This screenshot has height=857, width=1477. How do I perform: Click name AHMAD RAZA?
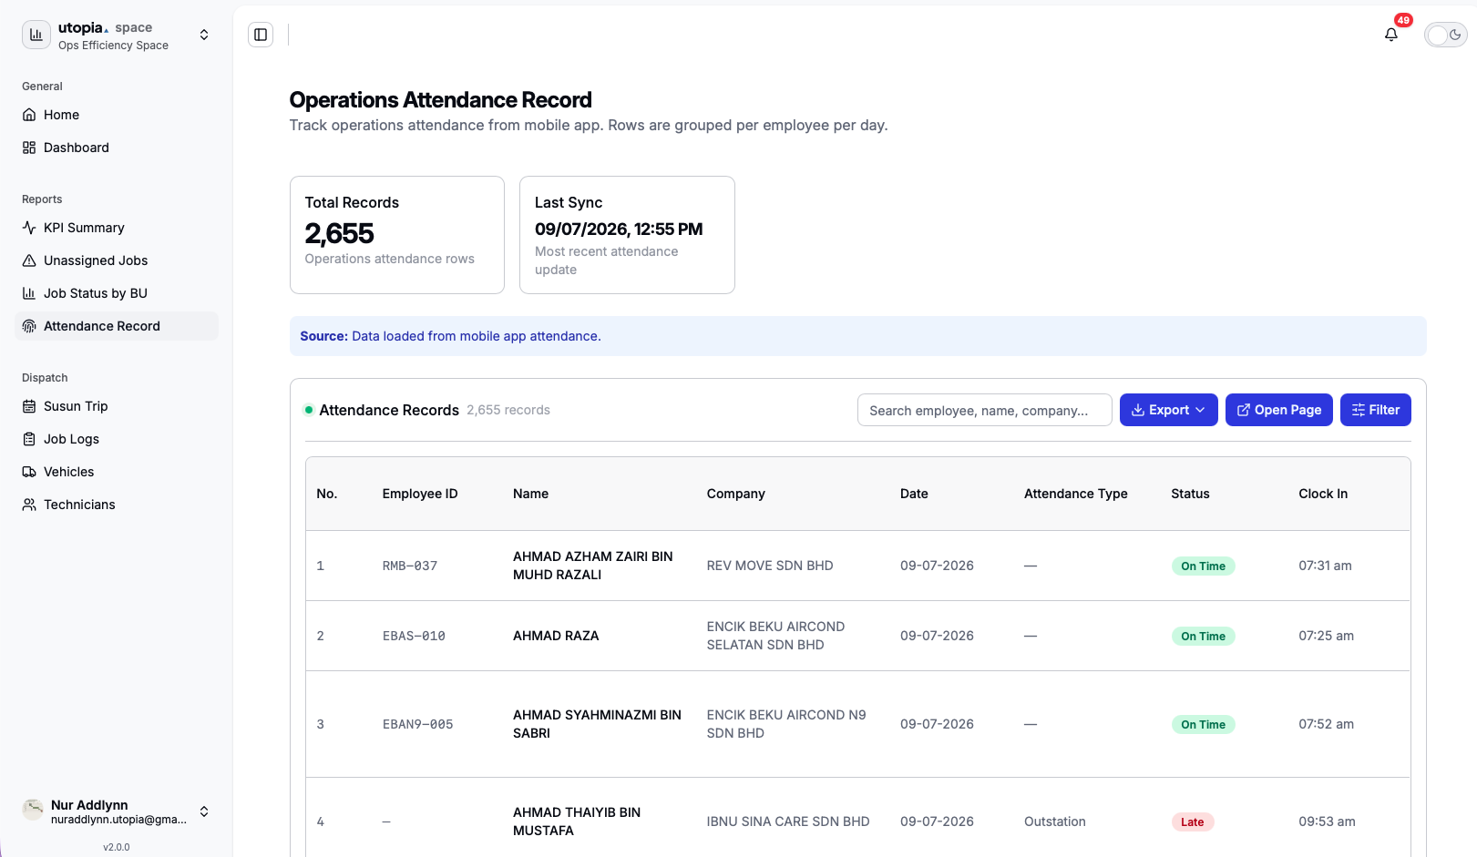(556, 636)
